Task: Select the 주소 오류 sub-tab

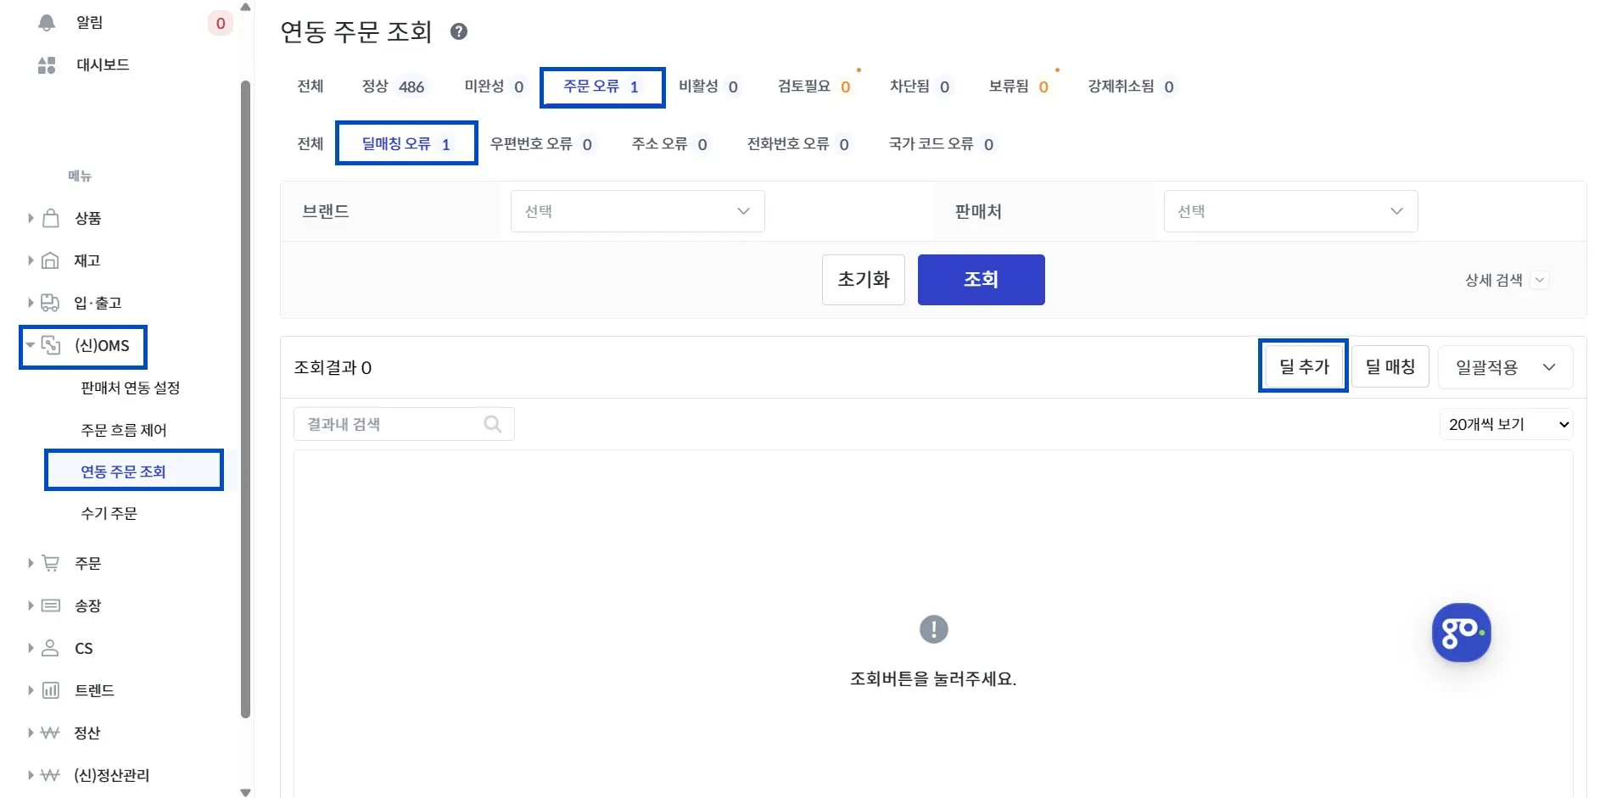Action: tap(670, 144)
